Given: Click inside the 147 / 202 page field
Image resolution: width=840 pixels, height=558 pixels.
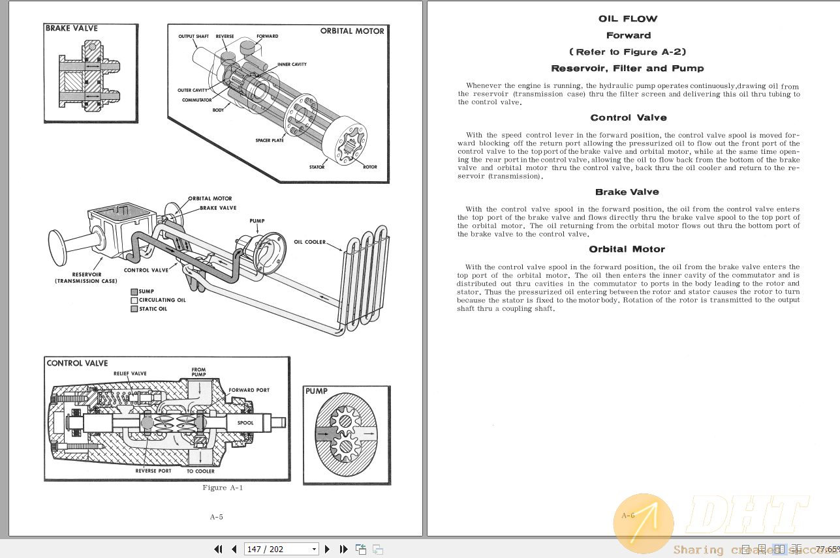Looking at the screenshot, I should [x=274, y=549].
